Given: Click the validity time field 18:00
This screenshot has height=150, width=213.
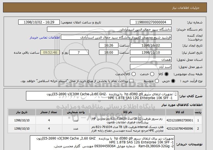Looking at the screenshot, I should 109,53.
